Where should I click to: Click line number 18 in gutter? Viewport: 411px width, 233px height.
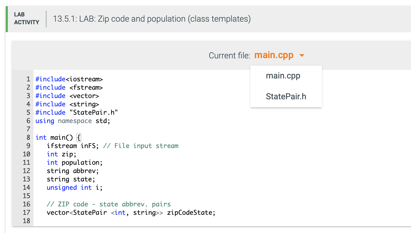26,221
